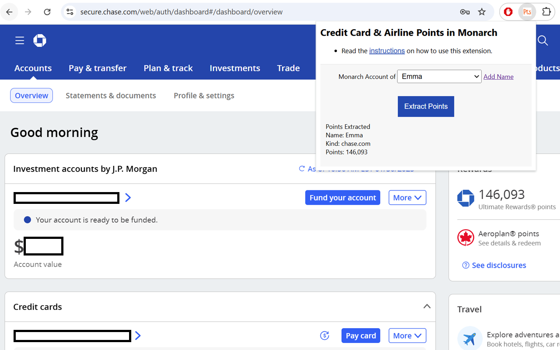This screenshot has width=560, height=350.
Task: Reload the page with the refresh icon
Action: (47, 12)
